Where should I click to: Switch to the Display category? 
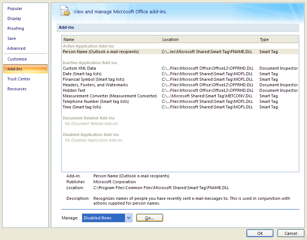(x=14, y=18)
